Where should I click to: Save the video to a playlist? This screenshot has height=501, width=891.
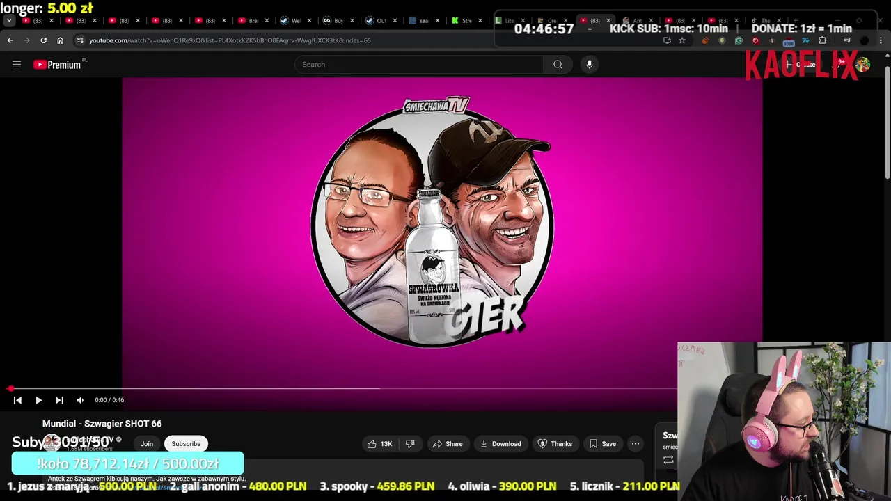(x=603, y=444)
